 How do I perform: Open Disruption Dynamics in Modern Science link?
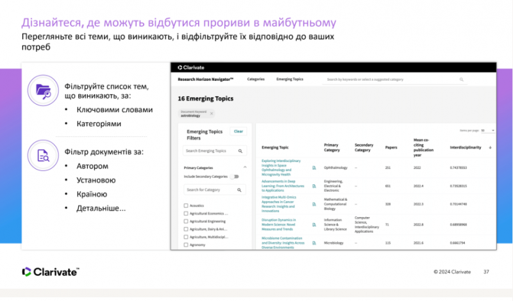tap(278, 225)
